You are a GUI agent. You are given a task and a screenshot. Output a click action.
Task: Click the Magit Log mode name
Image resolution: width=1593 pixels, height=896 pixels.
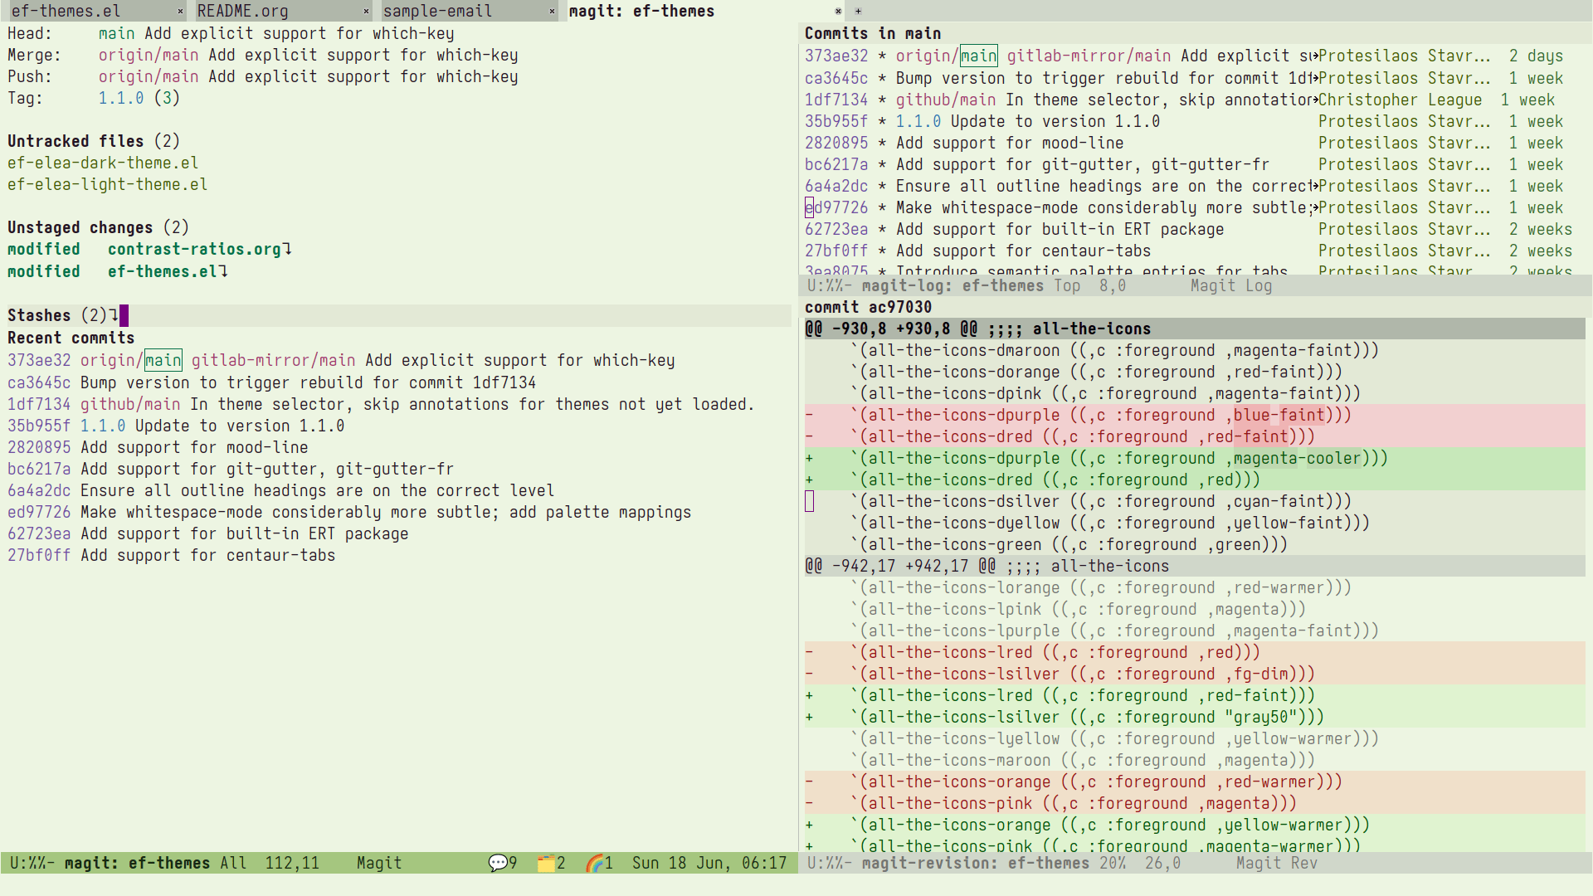click(1231, 285)
